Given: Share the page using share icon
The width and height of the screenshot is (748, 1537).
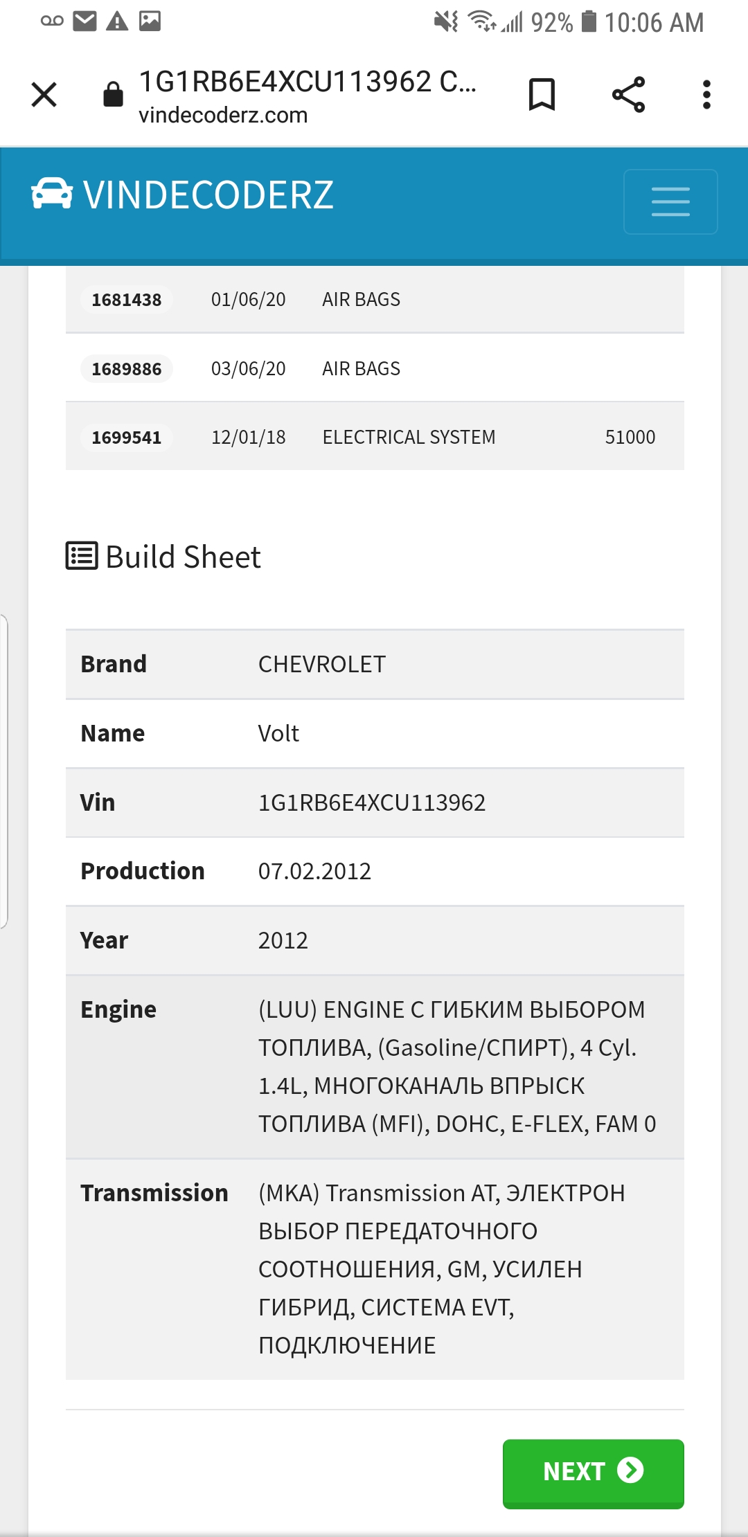Looking at the screenshot, I should click(628, 95).
